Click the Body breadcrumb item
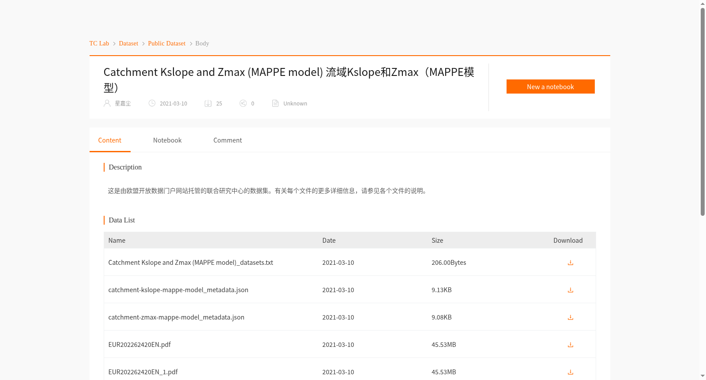 pyautogui.click(x=202, y=43)
